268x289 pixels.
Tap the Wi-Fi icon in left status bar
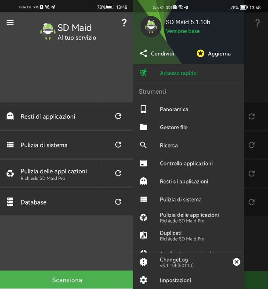pos(47,7)
